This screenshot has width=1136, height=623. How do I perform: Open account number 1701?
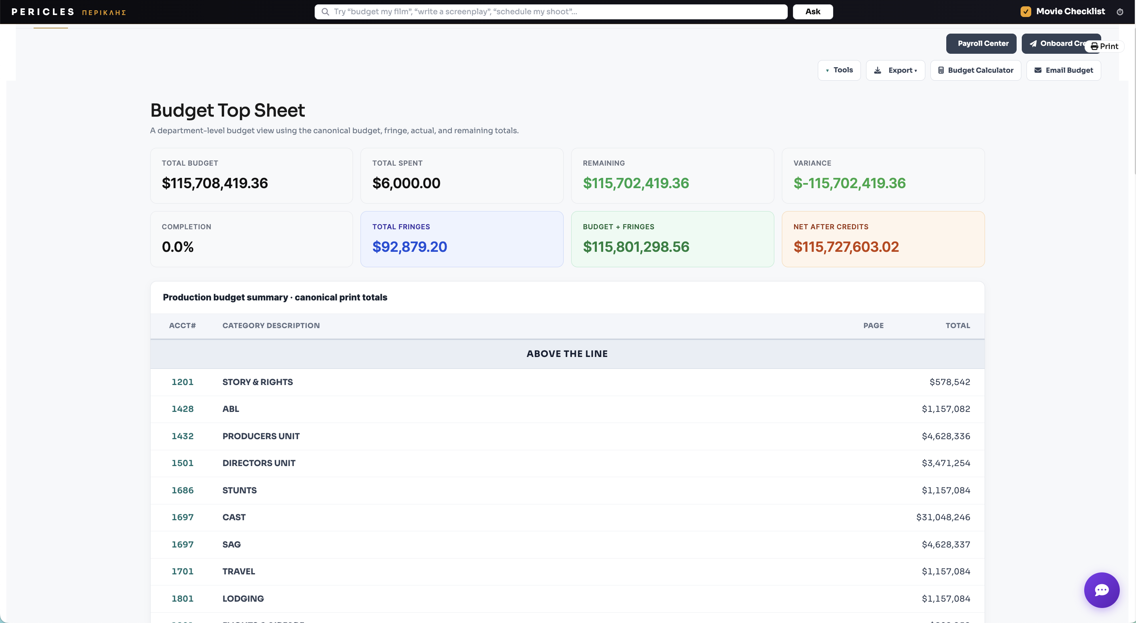183,572
